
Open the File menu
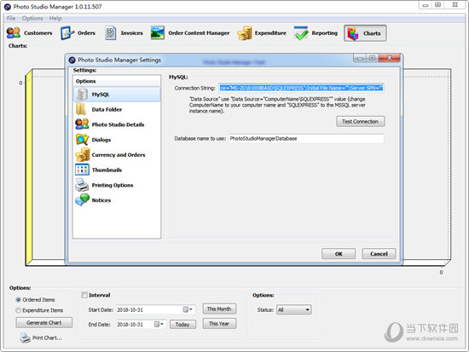click(x=11, y=18)
